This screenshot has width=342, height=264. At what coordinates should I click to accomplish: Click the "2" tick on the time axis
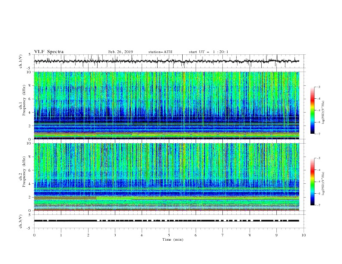(88, 235)
